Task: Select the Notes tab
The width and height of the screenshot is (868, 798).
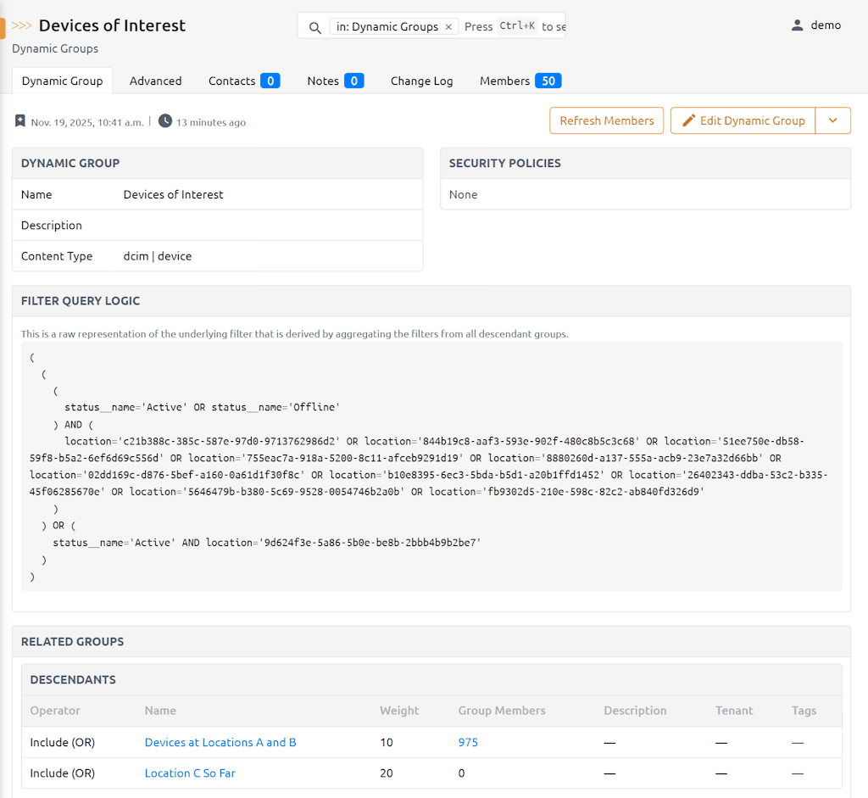Action: (335, 81)
